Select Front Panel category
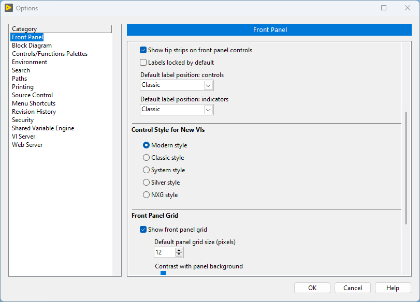This screenshot has width=420, height=302. pos(27,37)
